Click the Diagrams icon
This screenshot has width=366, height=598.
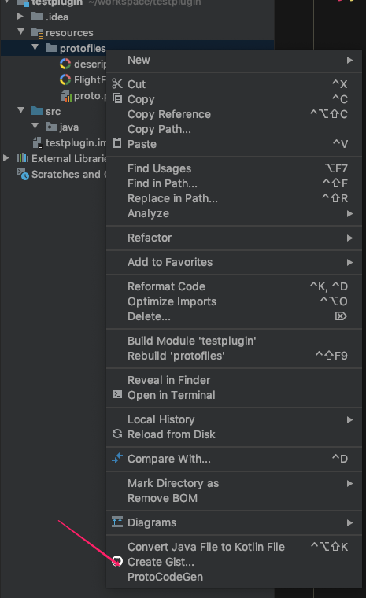point(117,522)
